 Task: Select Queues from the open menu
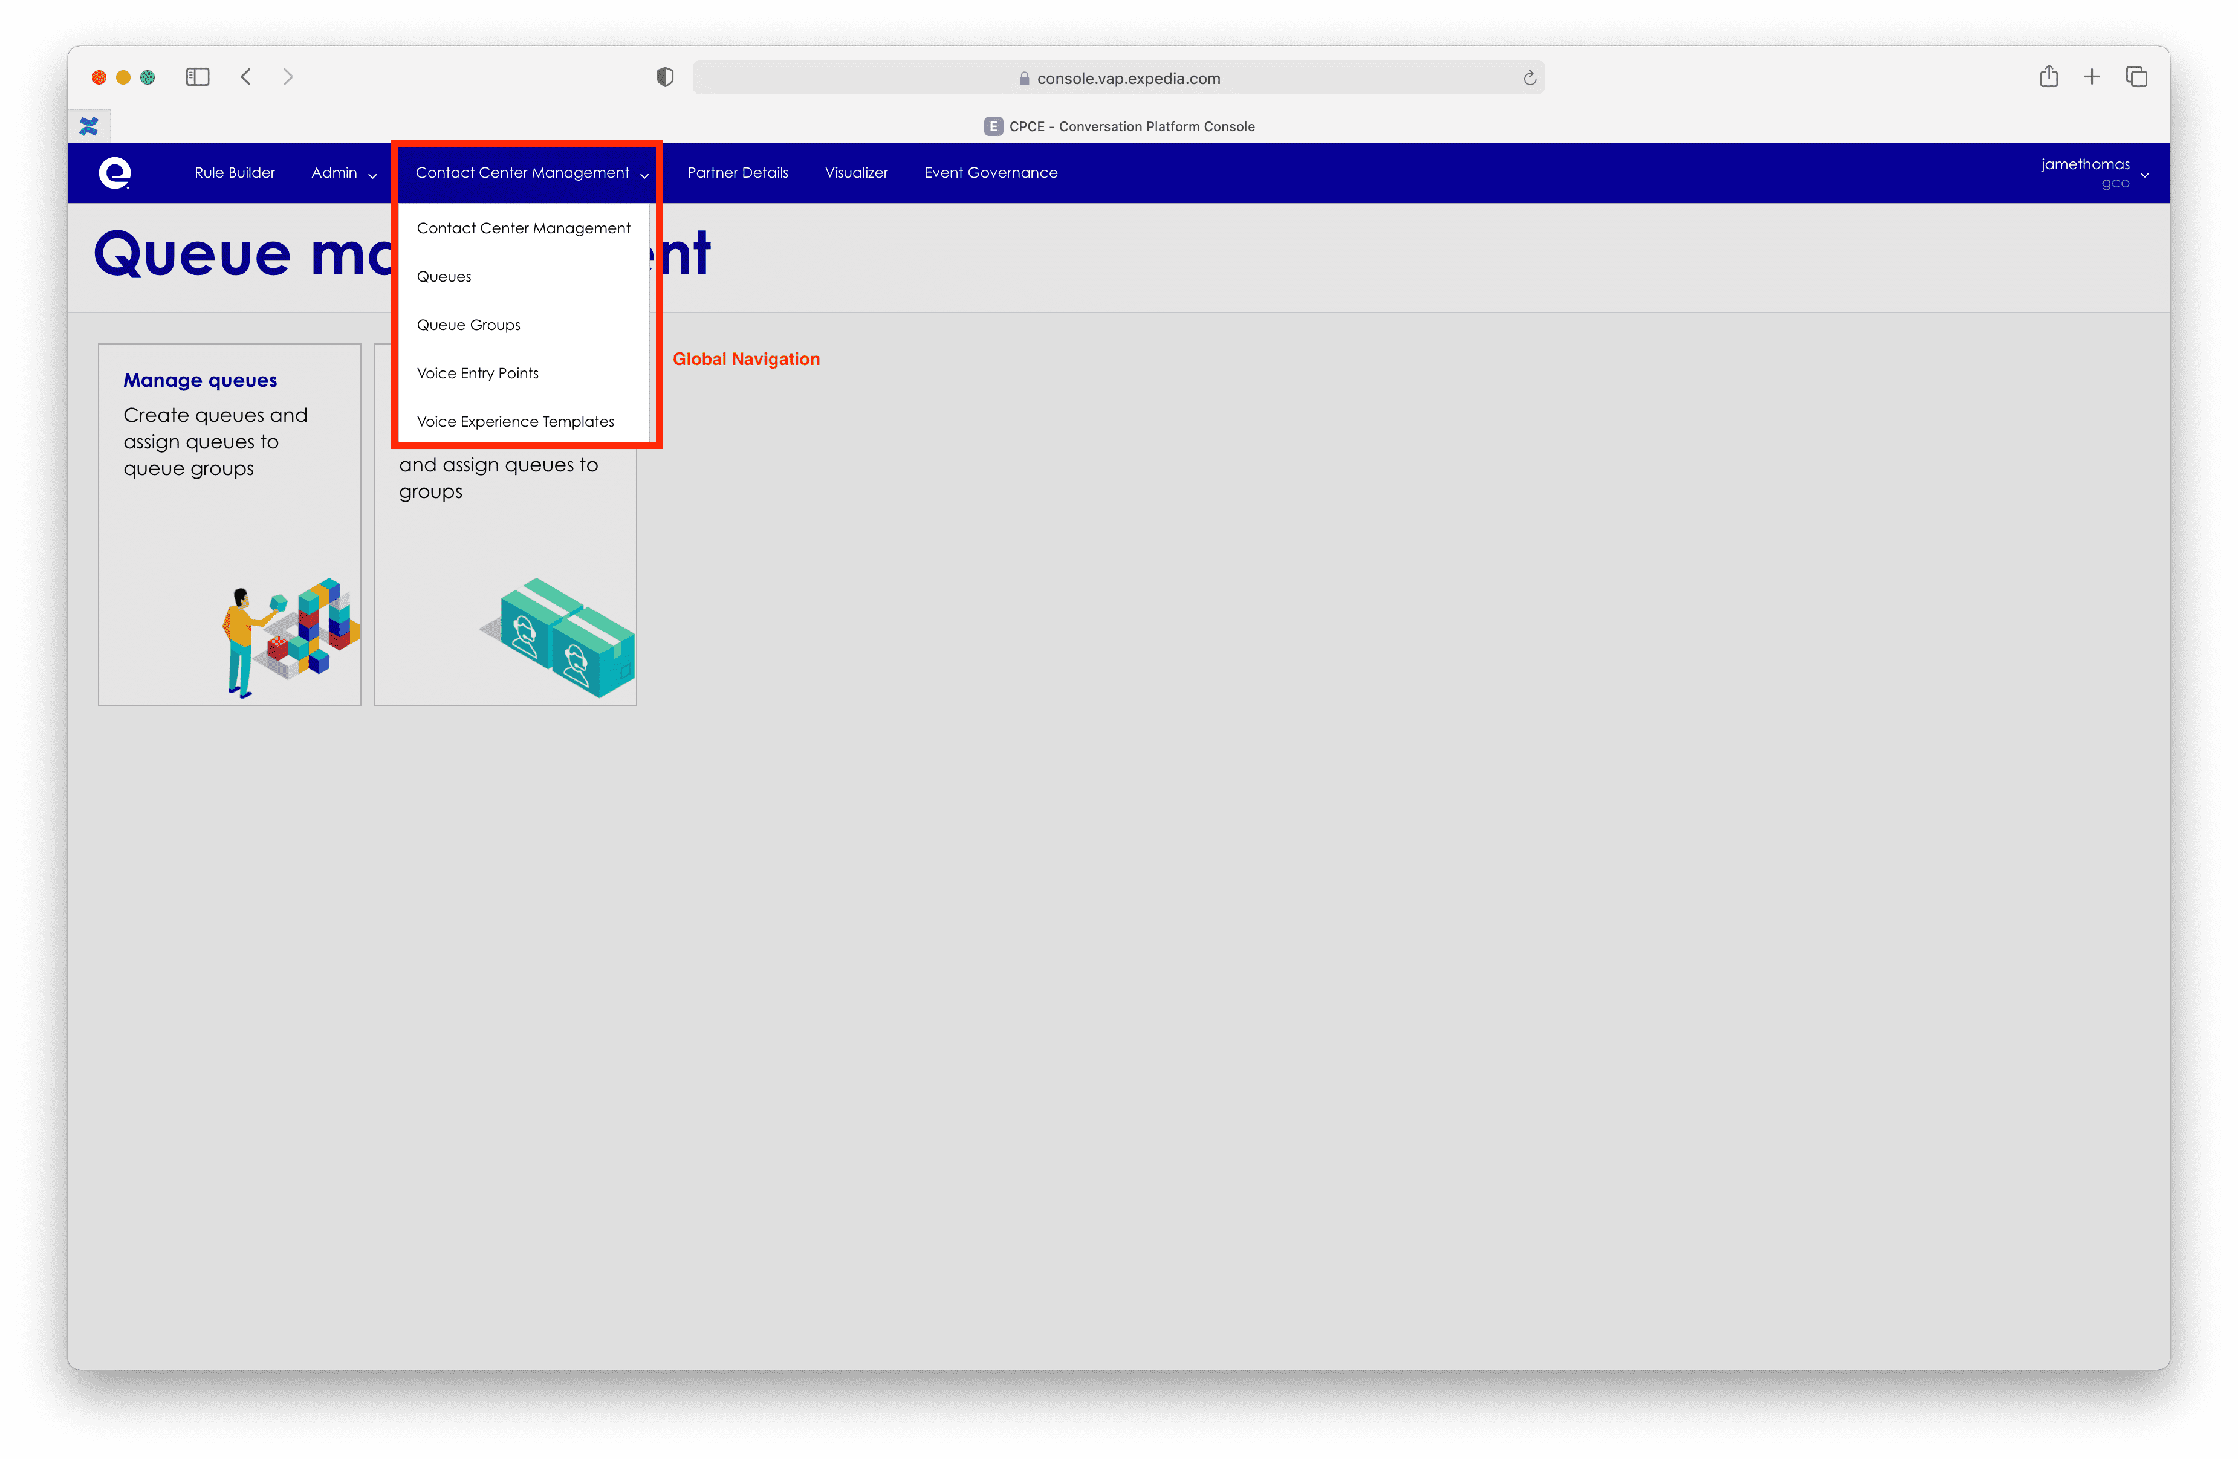[x=444, y=276]
